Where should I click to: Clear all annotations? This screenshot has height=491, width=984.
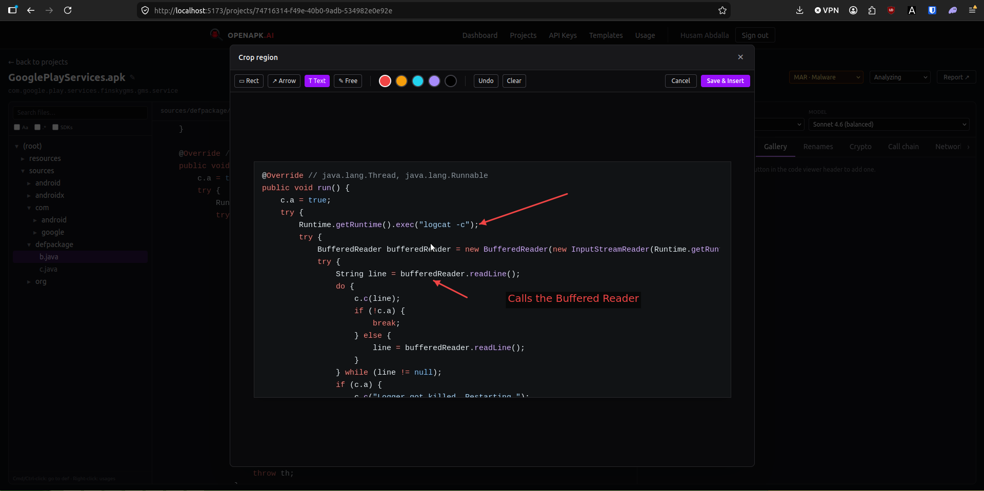click(x=514, y=81)
